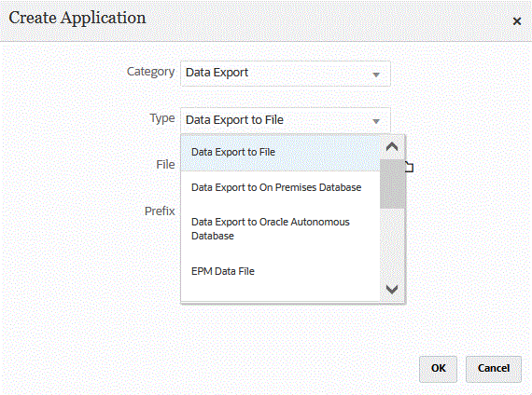The width and height of the screenshot is (532, 395).
Task: Click the list scroll up arrow
Action: [x=392, y=146]
